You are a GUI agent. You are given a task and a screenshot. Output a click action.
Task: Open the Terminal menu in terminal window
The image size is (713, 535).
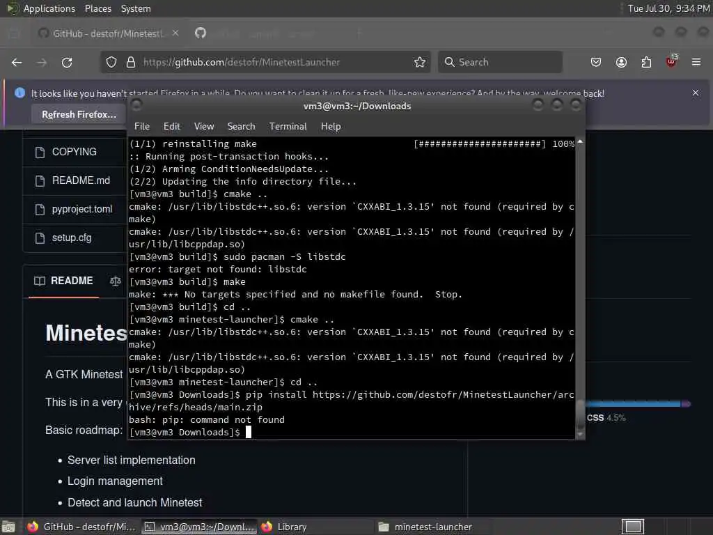click(288, 127)
